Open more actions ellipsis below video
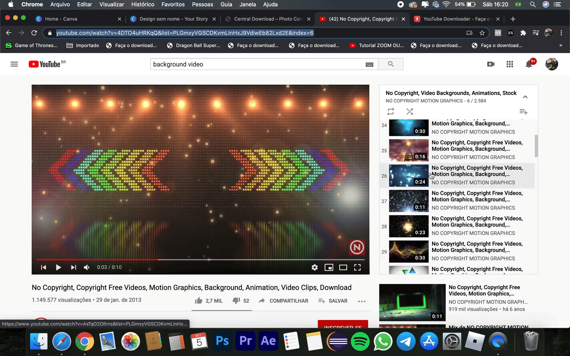 point(362,301)
